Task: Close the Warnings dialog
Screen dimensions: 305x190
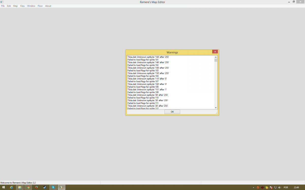Action: point(215,52)
